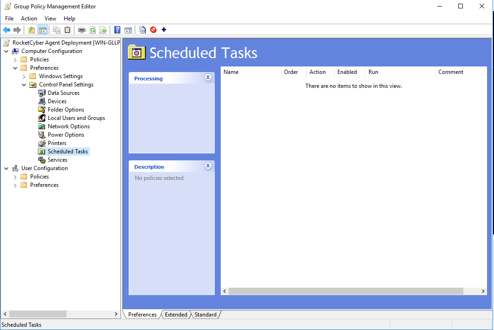This screenshot has width=494, height=330.
Task: Select Folder Options in the tree
Action: click(x=66, y=110)
